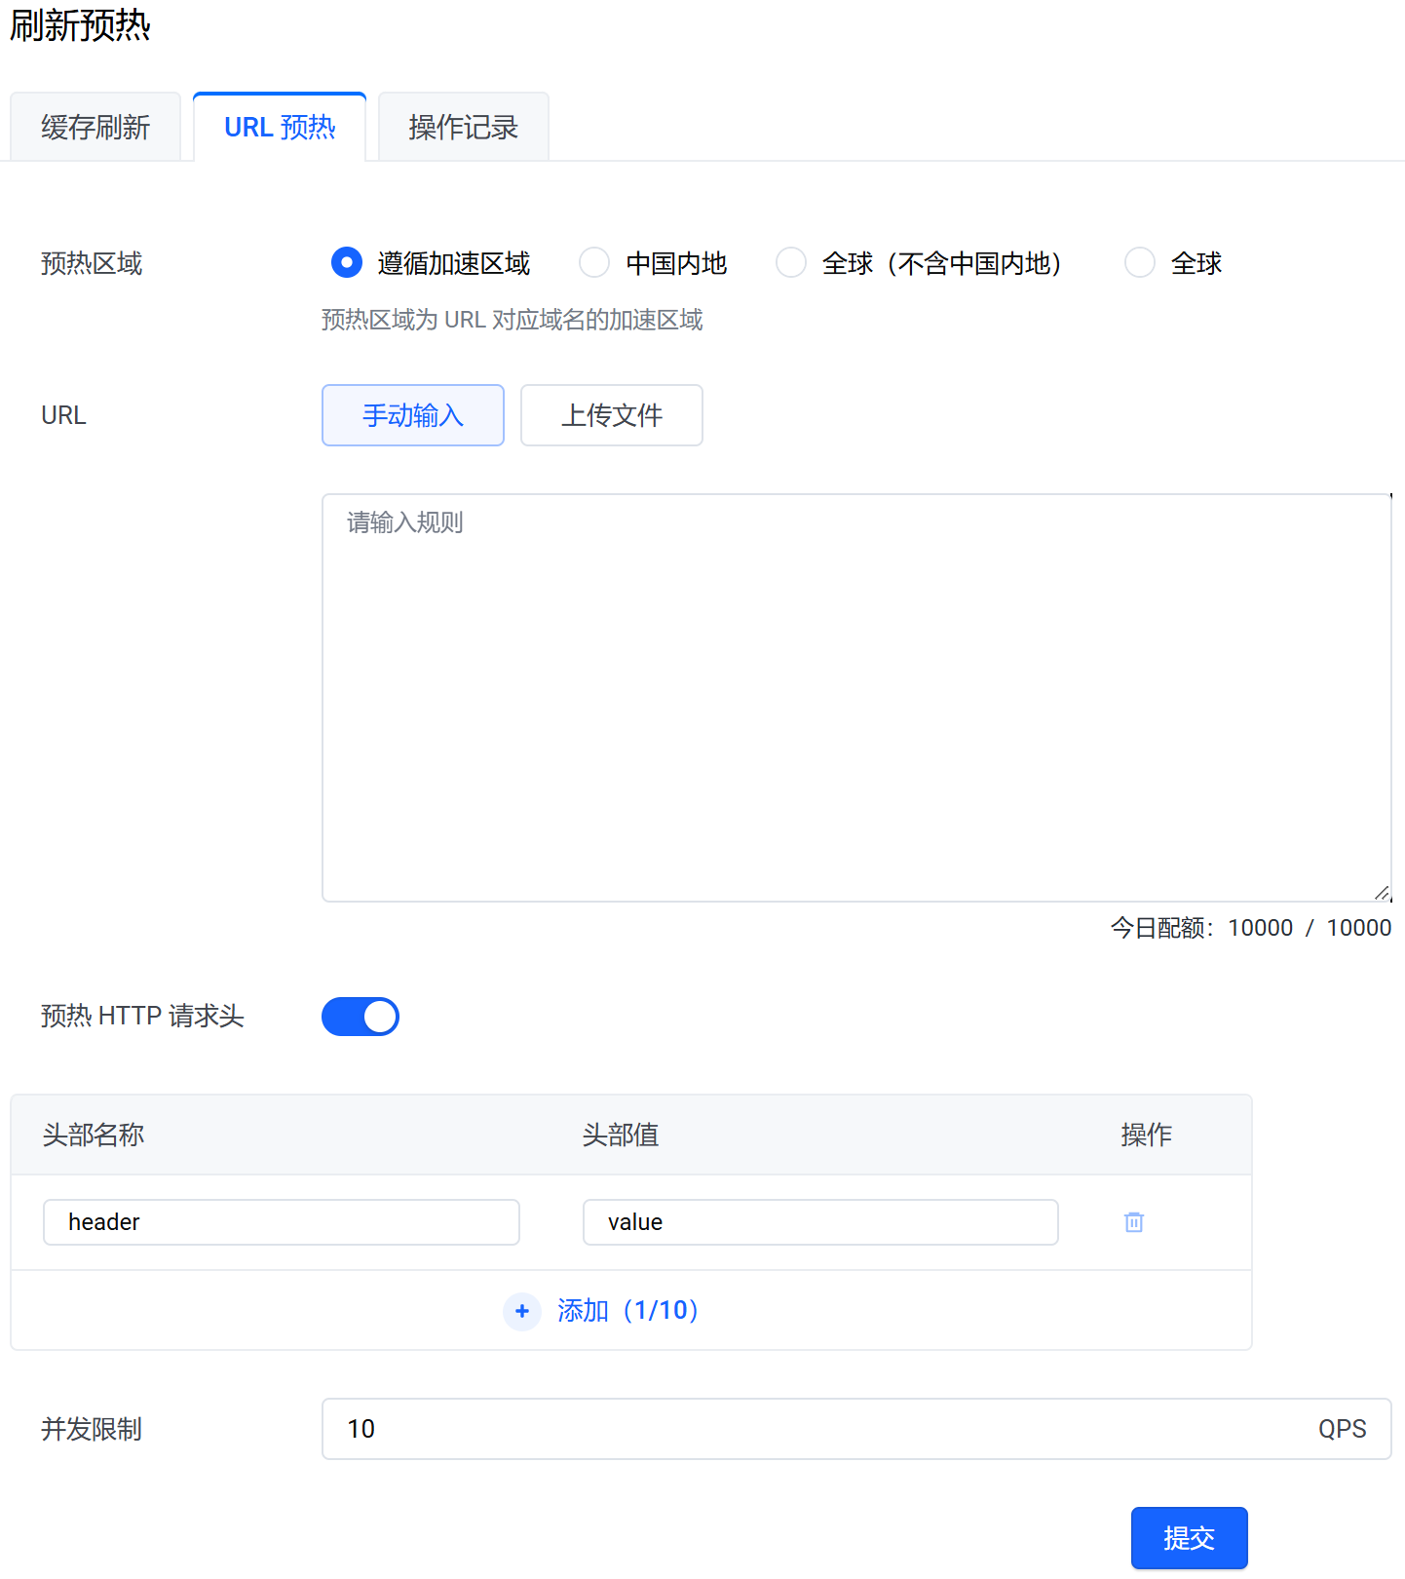Screen dimensions: 1405x1579
Task: Click the header value input field
Action: click(x=820, y=1222)
